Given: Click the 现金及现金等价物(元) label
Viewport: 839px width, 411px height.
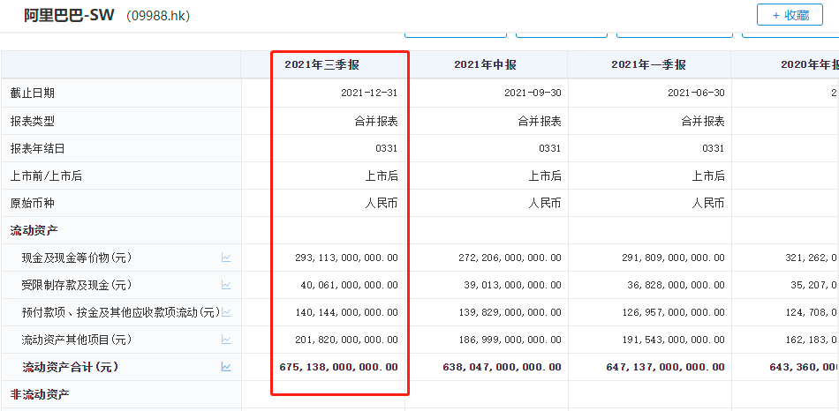Looking at the screenshot, I should pos(77,258).
